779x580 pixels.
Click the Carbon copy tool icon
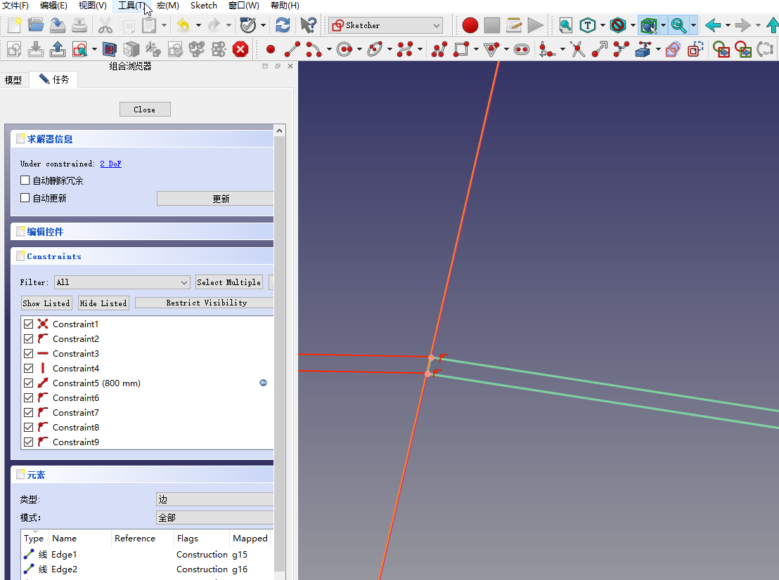pyautogui.click(x=673, y=49)
